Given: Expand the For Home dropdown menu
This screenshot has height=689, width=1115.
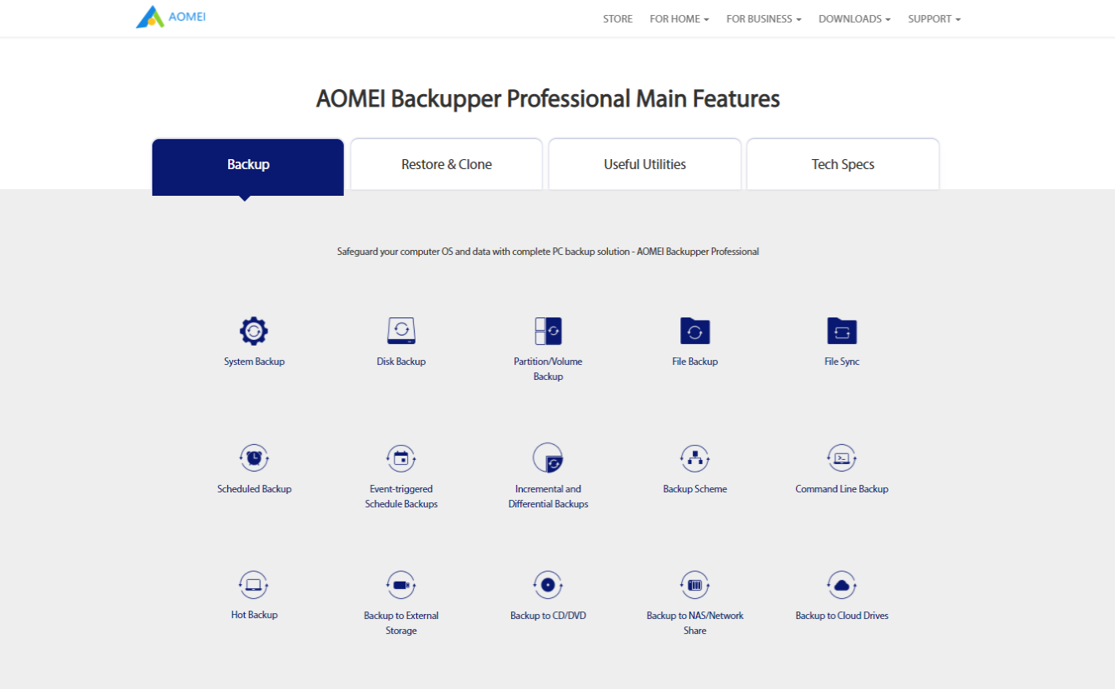Looking at the screenshot, I should pos(679,19).
